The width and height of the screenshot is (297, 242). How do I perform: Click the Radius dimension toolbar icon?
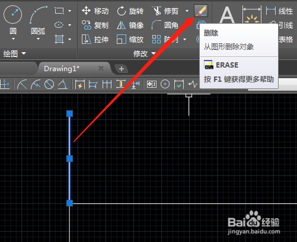coord(22,84)
